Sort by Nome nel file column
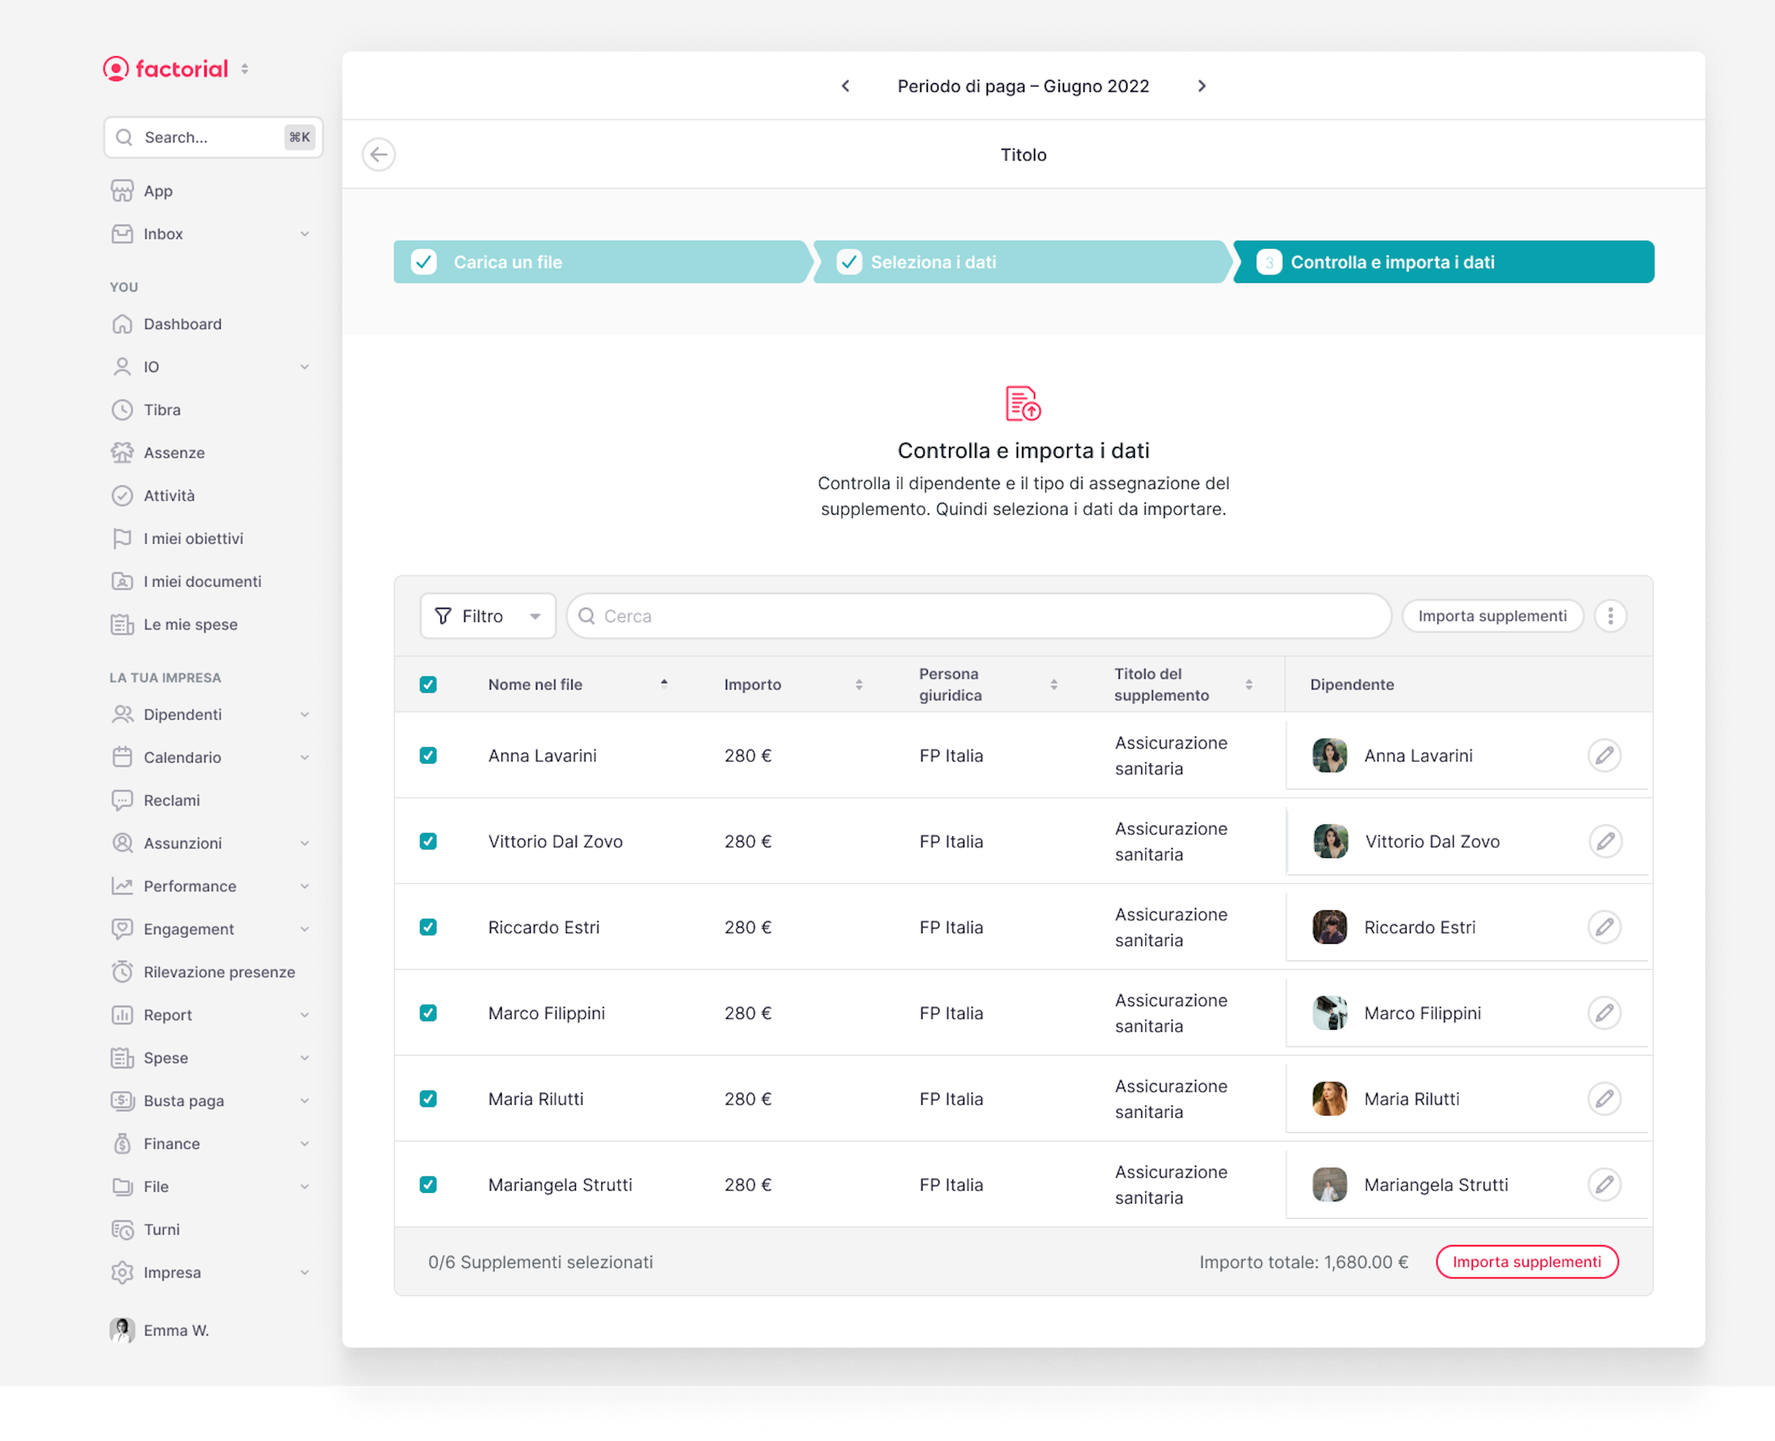This screenshot has height=1441, width=1775. coord(663,685)
